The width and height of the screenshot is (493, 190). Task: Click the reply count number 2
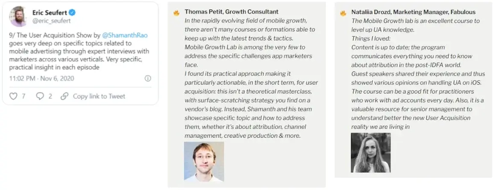pos(50,96)
